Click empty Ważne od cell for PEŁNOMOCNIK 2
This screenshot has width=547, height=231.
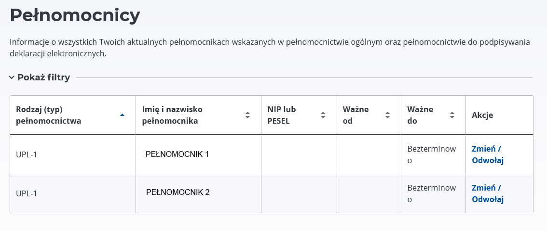coord(369,193)
